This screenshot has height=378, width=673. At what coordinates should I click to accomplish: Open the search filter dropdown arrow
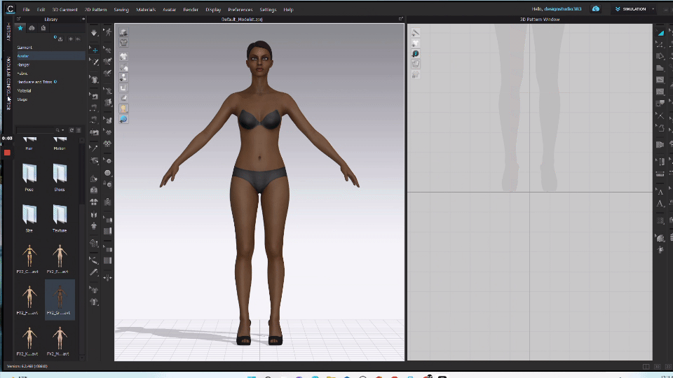pos(62,130)
